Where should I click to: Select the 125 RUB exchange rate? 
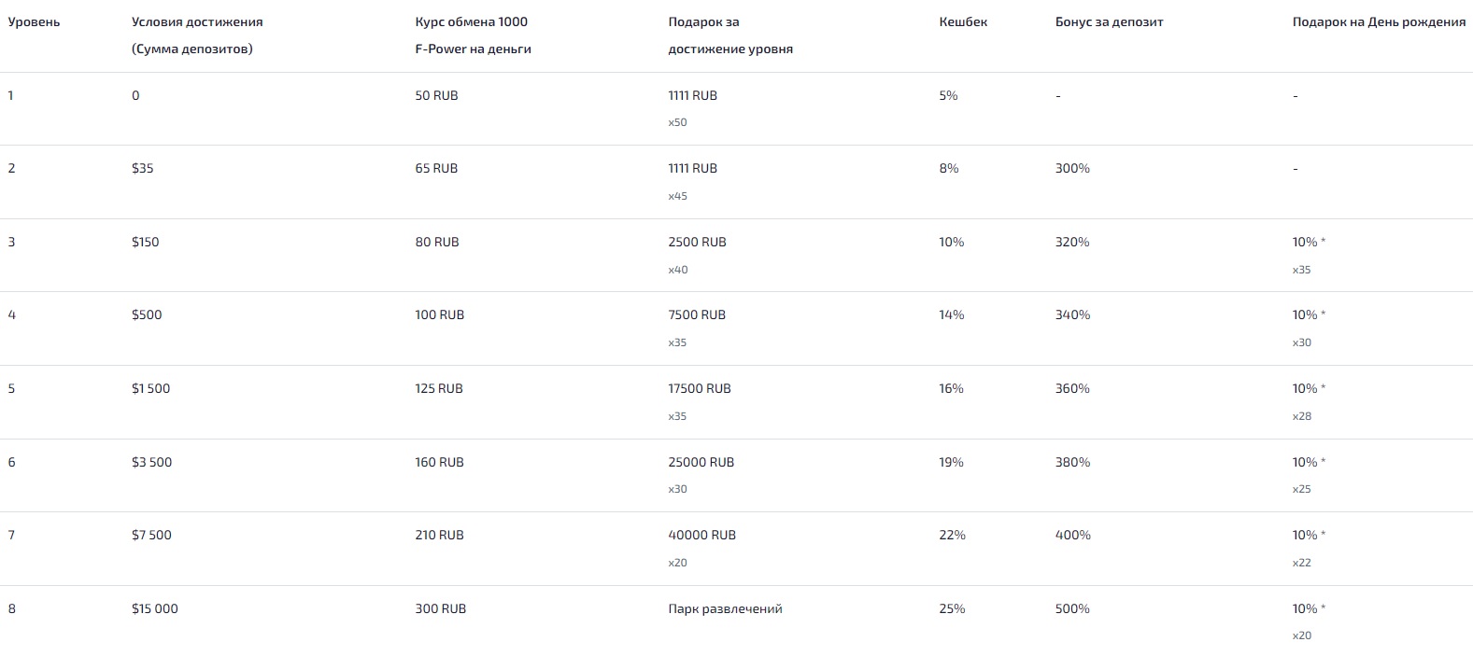click(x=439, y=388)
